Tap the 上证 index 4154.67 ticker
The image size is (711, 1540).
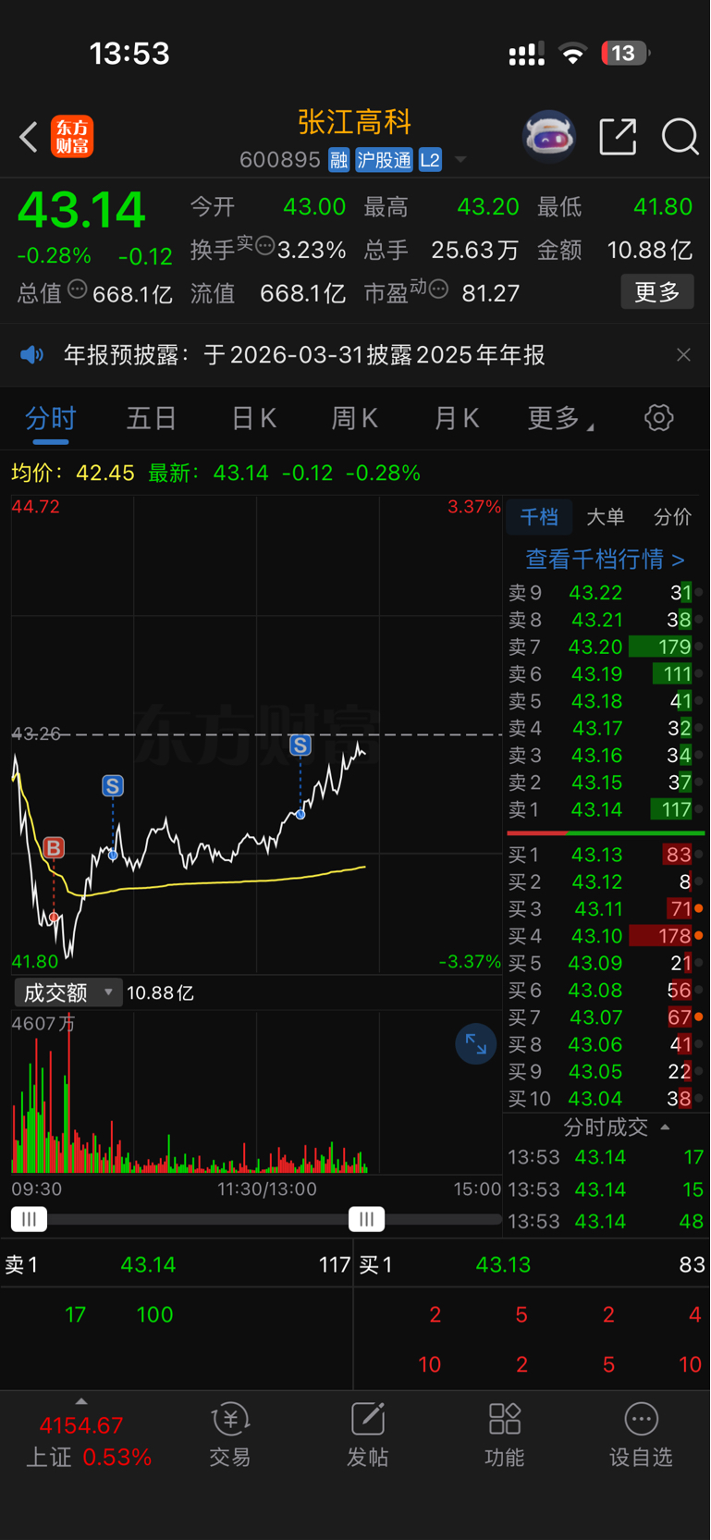pyautogui.click(x=88, y=1441)
